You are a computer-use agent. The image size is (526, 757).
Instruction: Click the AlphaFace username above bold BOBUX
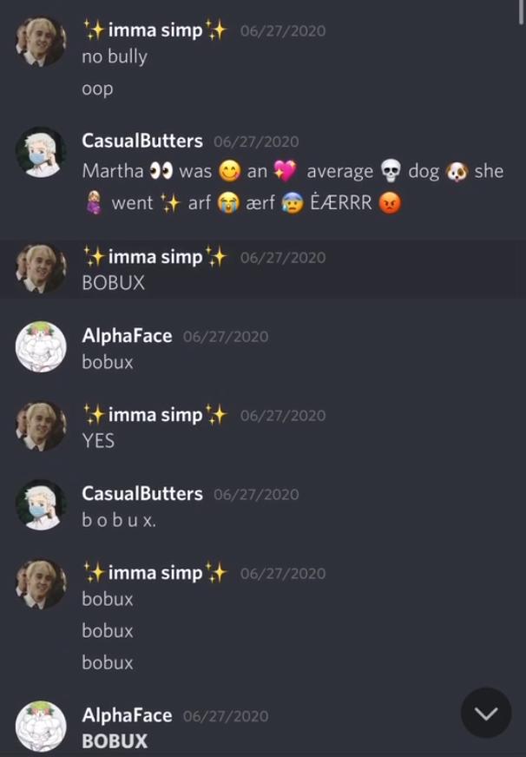tap(127, 715)
